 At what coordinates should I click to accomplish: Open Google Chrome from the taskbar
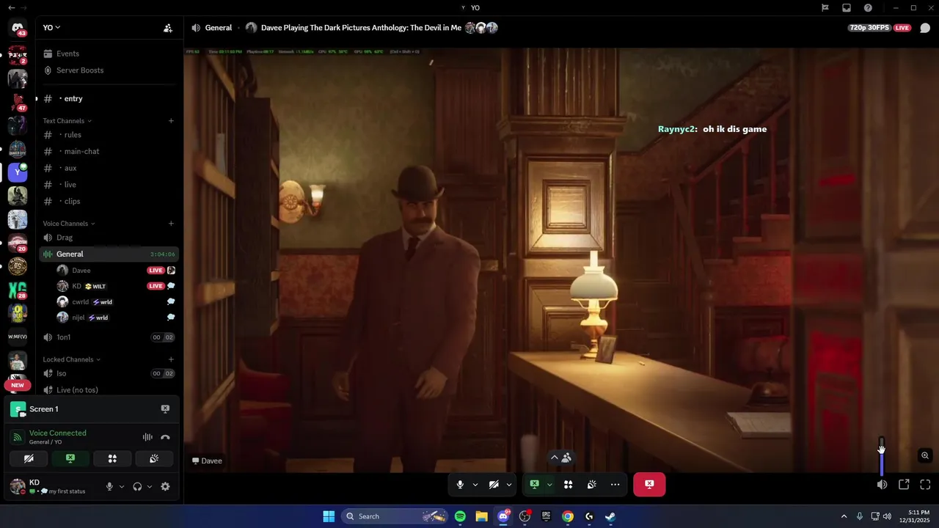click(x=568, y=516)
